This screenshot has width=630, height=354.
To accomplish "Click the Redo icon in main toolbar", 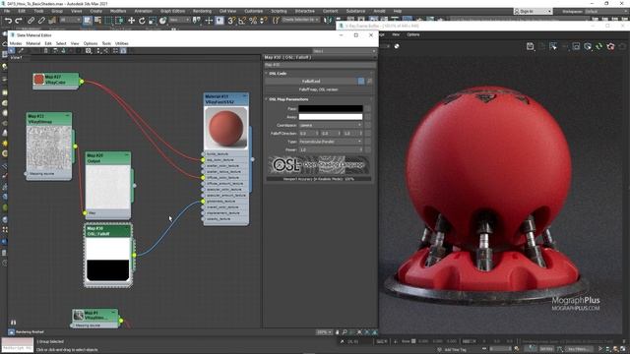I will [19, 21].
